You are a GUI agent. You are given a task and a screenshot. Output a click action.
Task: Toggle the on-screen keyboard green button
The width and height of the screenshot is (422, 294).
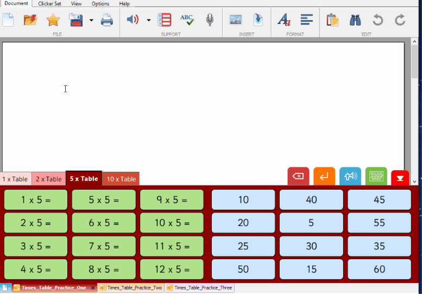376,176
